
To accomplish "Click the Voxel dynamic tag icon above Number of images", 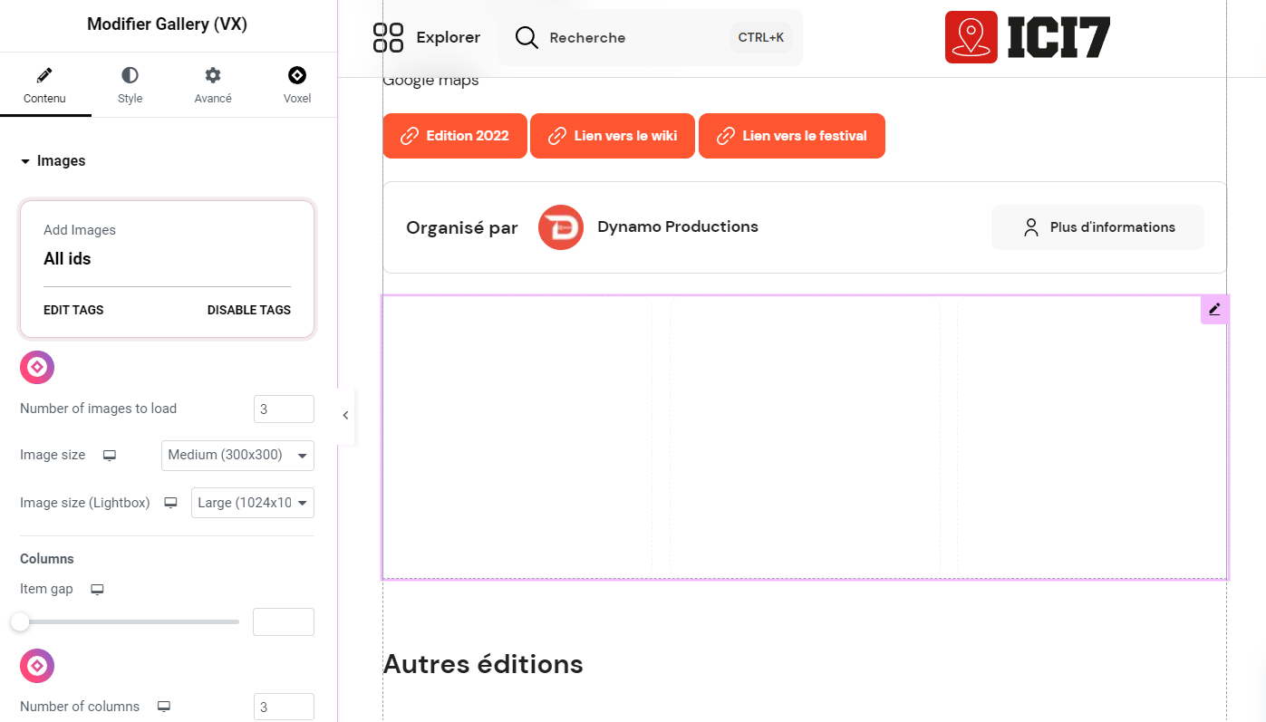I will point(36,367).
